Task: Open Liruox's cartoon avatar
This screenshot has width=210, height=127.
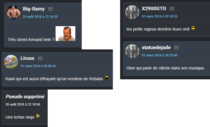Action: 11,62
